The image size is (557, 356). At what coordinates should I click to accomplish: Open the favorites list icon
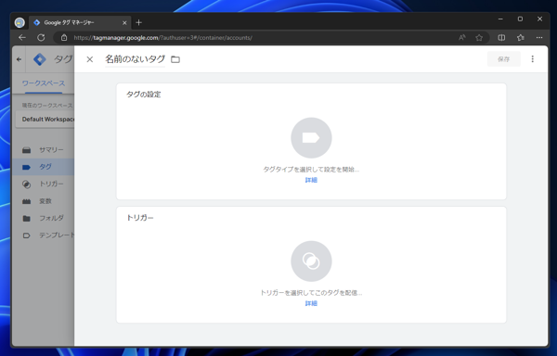521,37
